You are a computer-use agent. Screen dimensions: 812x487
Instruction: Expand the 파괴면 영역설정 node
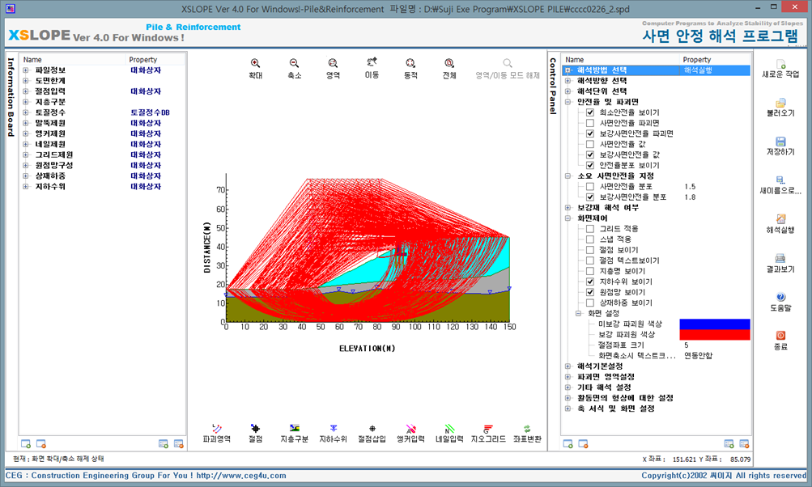[568, 376]
